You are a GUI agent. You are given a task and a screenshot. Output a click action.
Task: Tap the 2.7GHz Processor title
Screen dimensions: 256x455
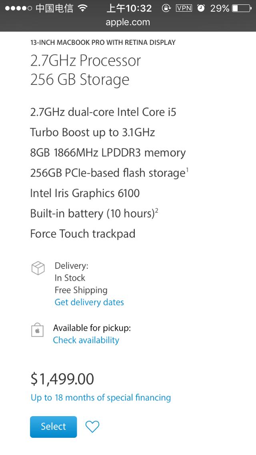86,60
